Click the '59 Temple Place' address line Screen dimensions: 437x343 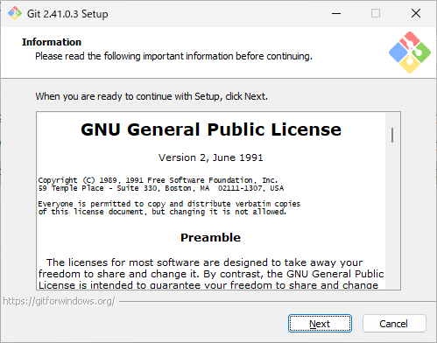[161, 188]
